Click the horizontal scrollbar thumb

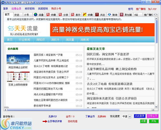click(63, 110)
